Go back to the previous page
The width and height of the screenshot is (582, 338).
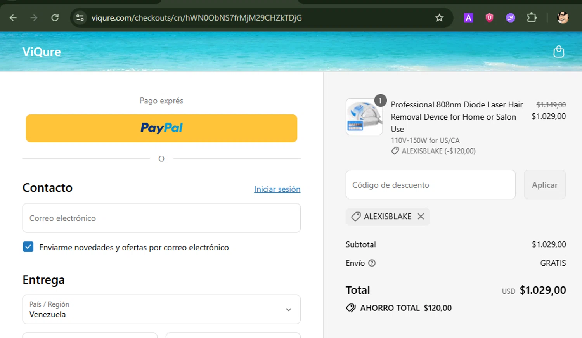pos(13,18)
